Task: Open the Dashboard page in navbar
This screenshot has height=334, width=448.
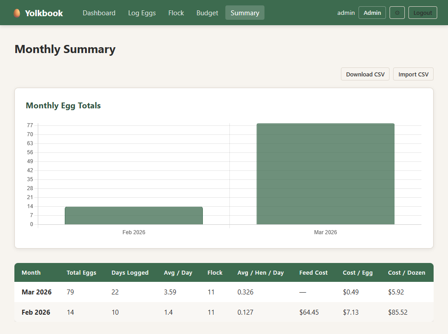Action: point(99,13)
